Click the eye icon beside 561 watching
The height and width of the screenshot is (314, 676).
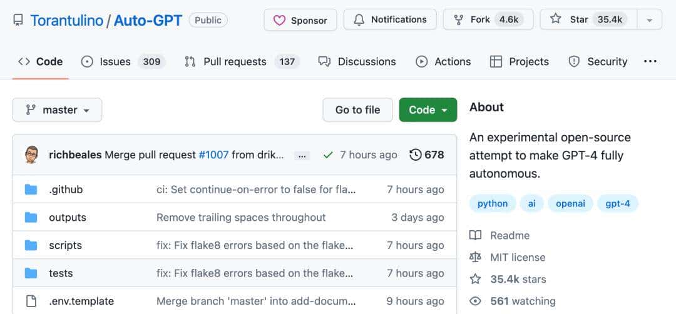(x=476, y=301)
